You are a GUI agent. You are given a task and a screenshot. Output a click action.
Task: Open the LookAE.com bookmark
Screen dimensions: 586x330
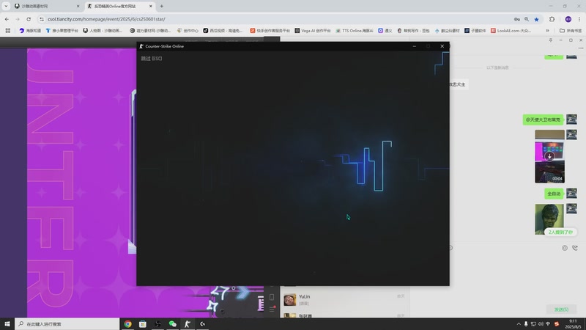click(x=511, y=30)
